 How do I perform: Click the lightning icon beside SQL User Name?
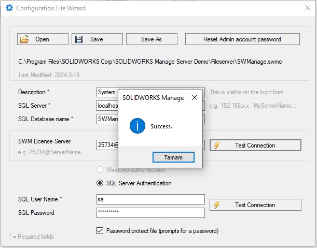(217, 205)
